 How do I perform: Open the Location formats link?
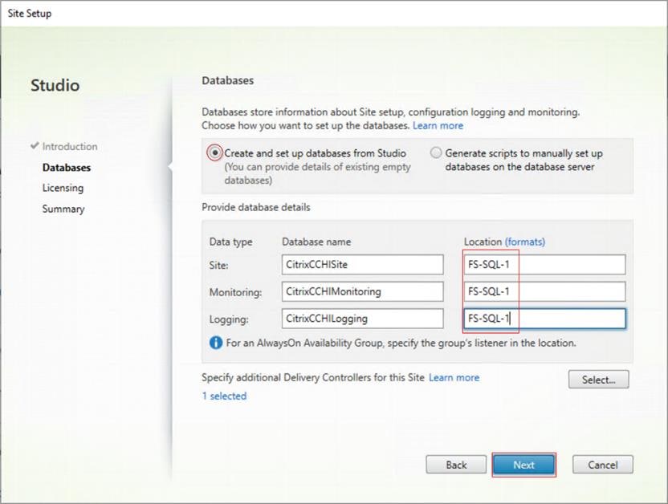coord(524,242)
